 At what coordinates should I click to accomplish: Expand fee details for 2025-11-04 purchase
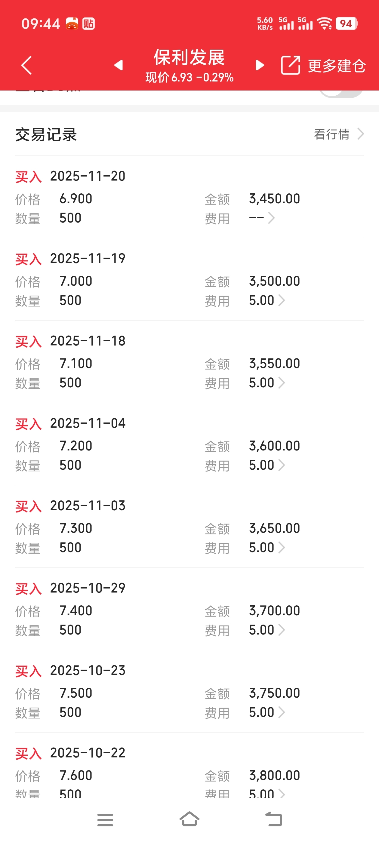click(x=281, y=465)
